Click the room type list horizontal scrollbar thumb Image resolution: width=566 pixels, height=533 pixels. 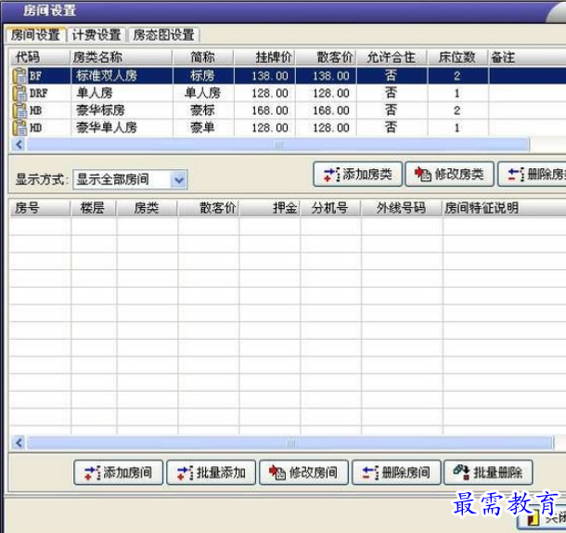tap(278, 145)
